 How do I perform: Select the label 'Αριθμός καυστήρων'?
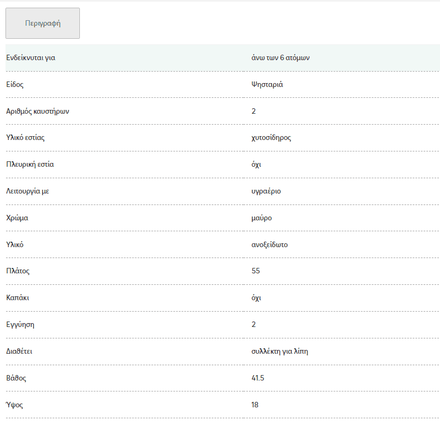(x=38, y=112)
